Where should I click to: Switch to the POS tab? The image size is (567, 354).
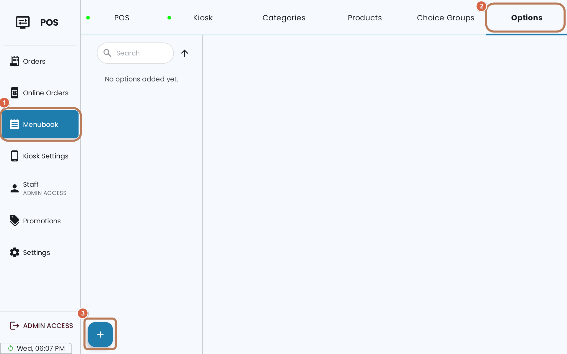click(x=122, y=18)
